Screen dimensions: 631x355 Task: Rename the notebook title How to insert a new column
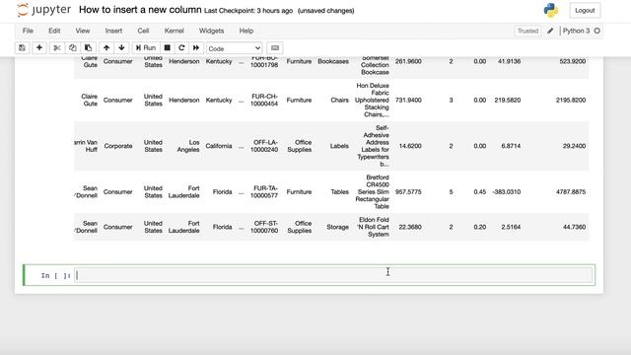click(x=140, y=10)
